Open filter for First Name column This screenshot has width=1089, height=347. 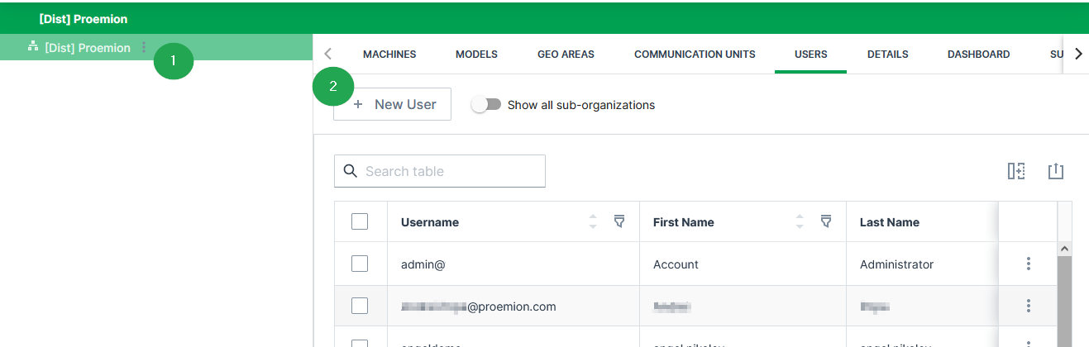[825, 221]
